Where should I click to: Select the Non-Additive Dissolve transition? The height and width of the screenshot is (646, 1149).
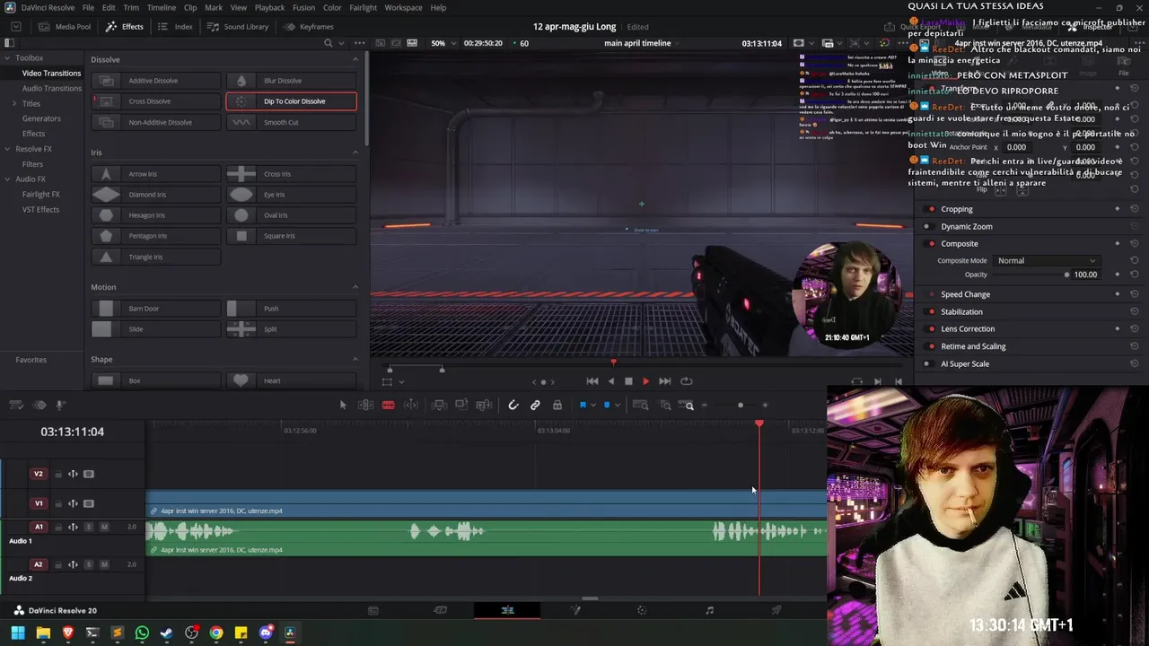coord(157,122)
